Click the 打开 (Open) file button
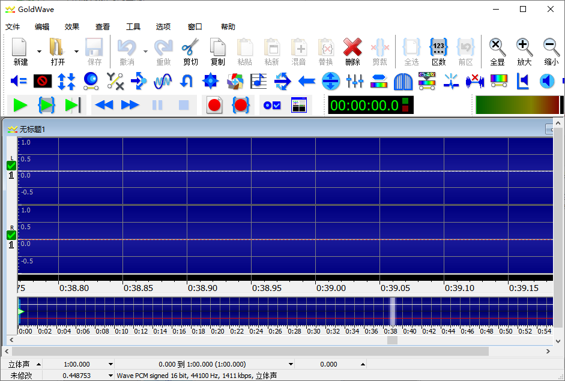565x381 pixels. (x=58, y=52)
